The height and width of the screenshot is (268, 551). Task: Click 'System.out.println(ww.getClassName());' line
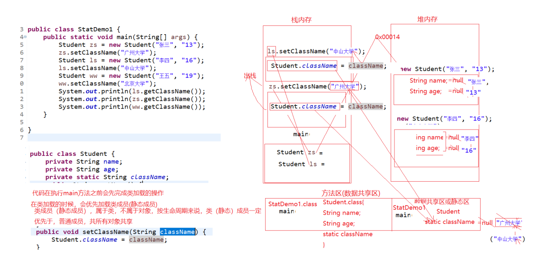click(x=132, y=107)
